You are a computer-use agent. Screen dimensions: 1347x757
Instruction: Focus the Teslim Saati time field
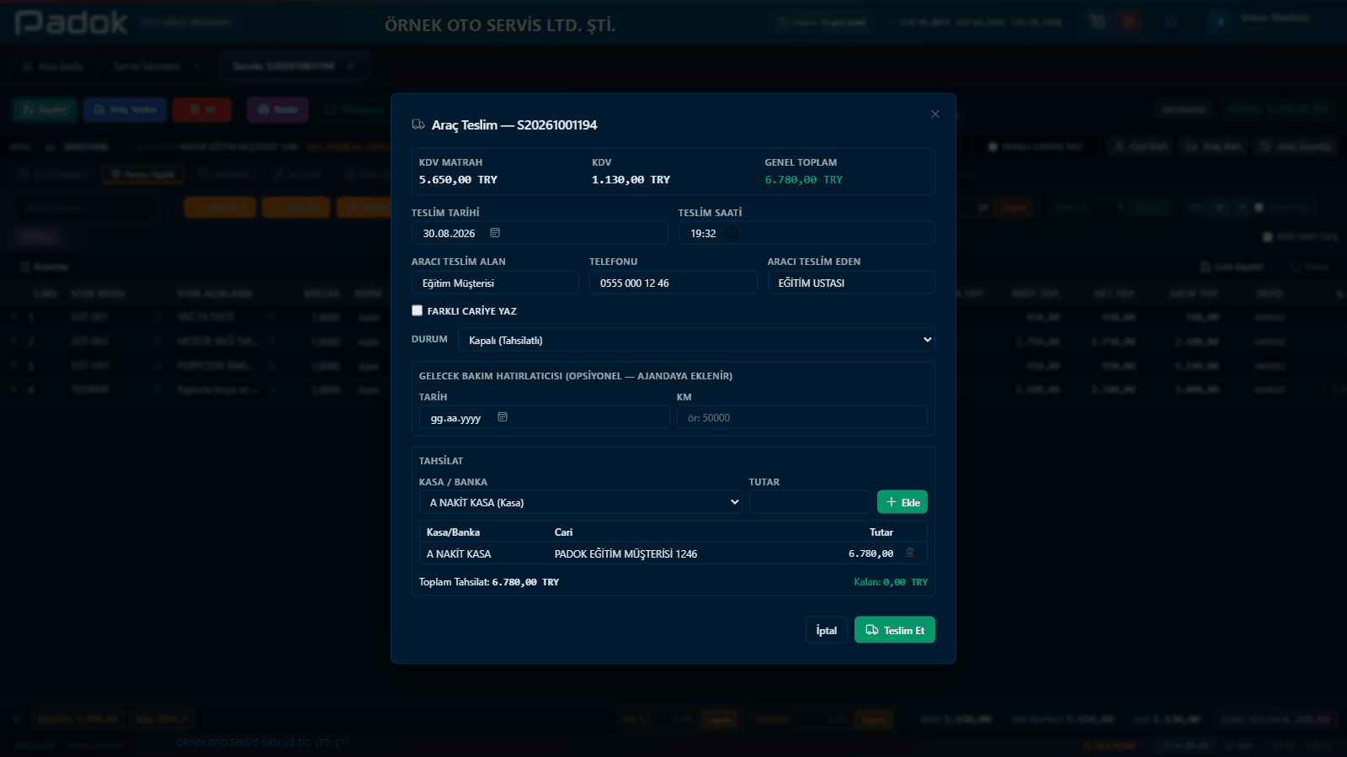click(x=807, y=233)
